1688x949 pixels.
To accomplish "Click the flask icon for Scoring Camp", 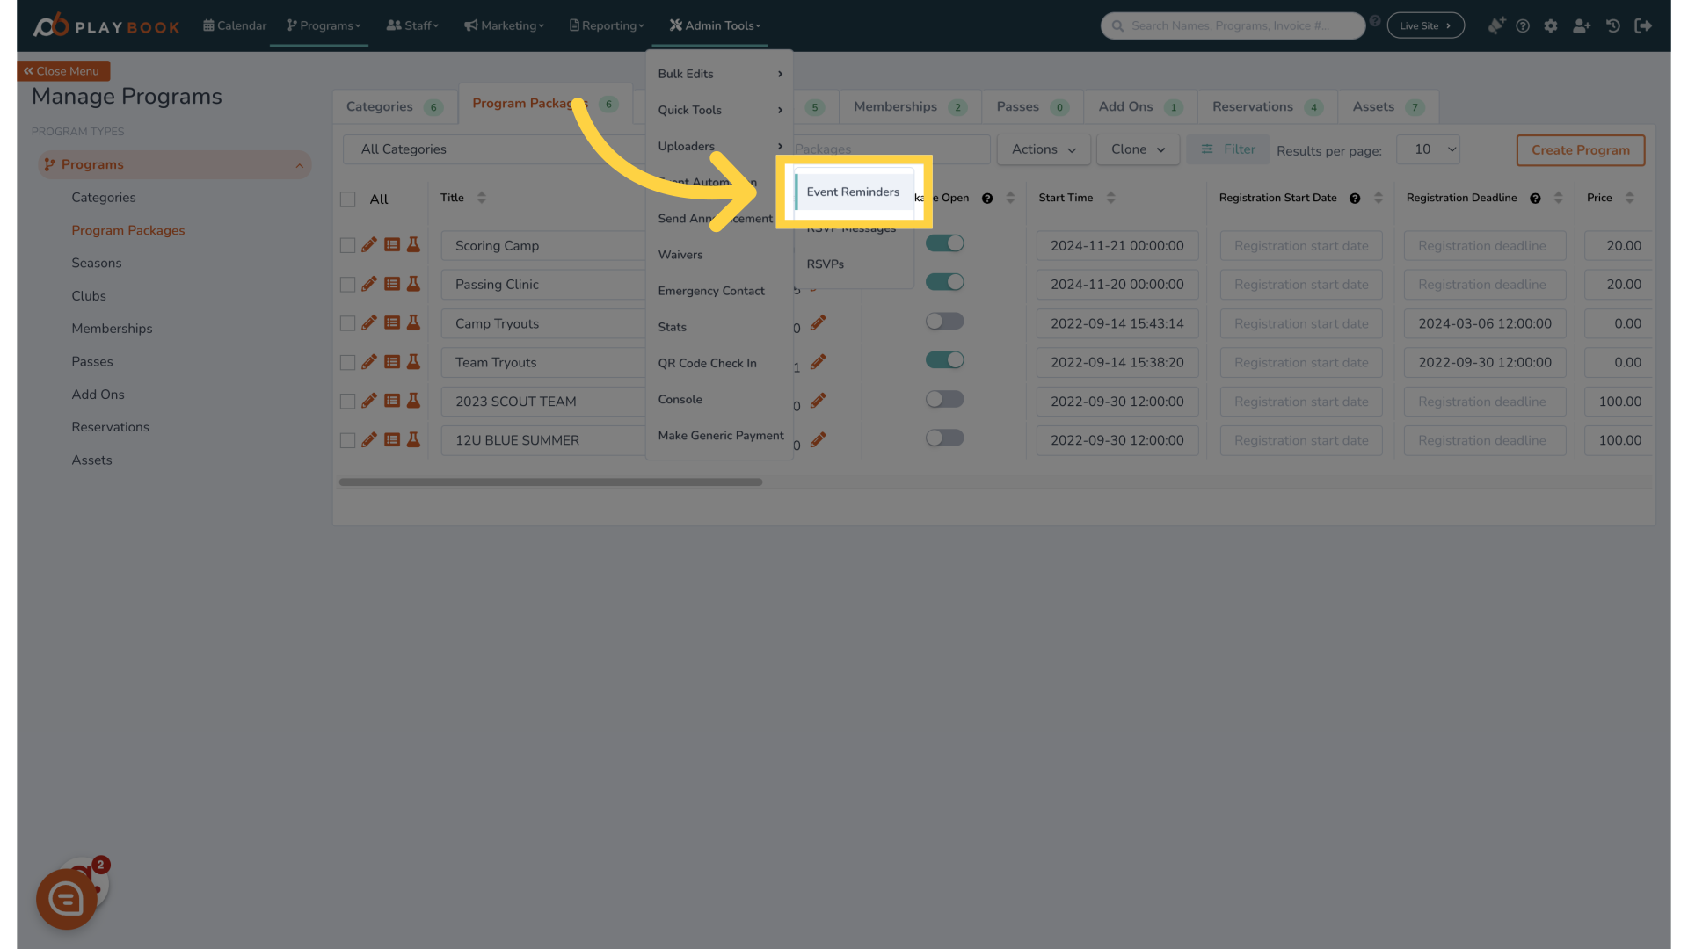I will pos(413,245).
